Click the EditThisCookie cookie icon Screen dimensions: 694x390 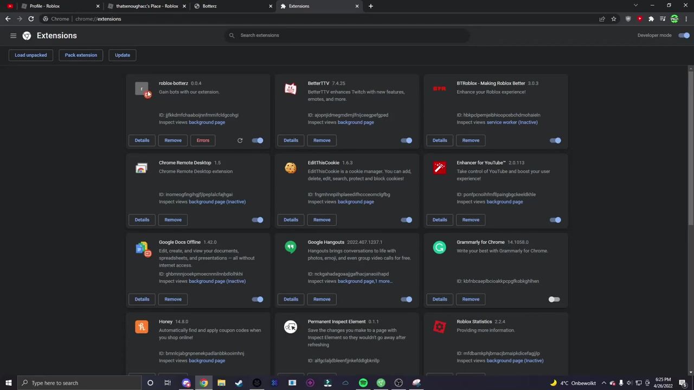click(x=291, y=168)
